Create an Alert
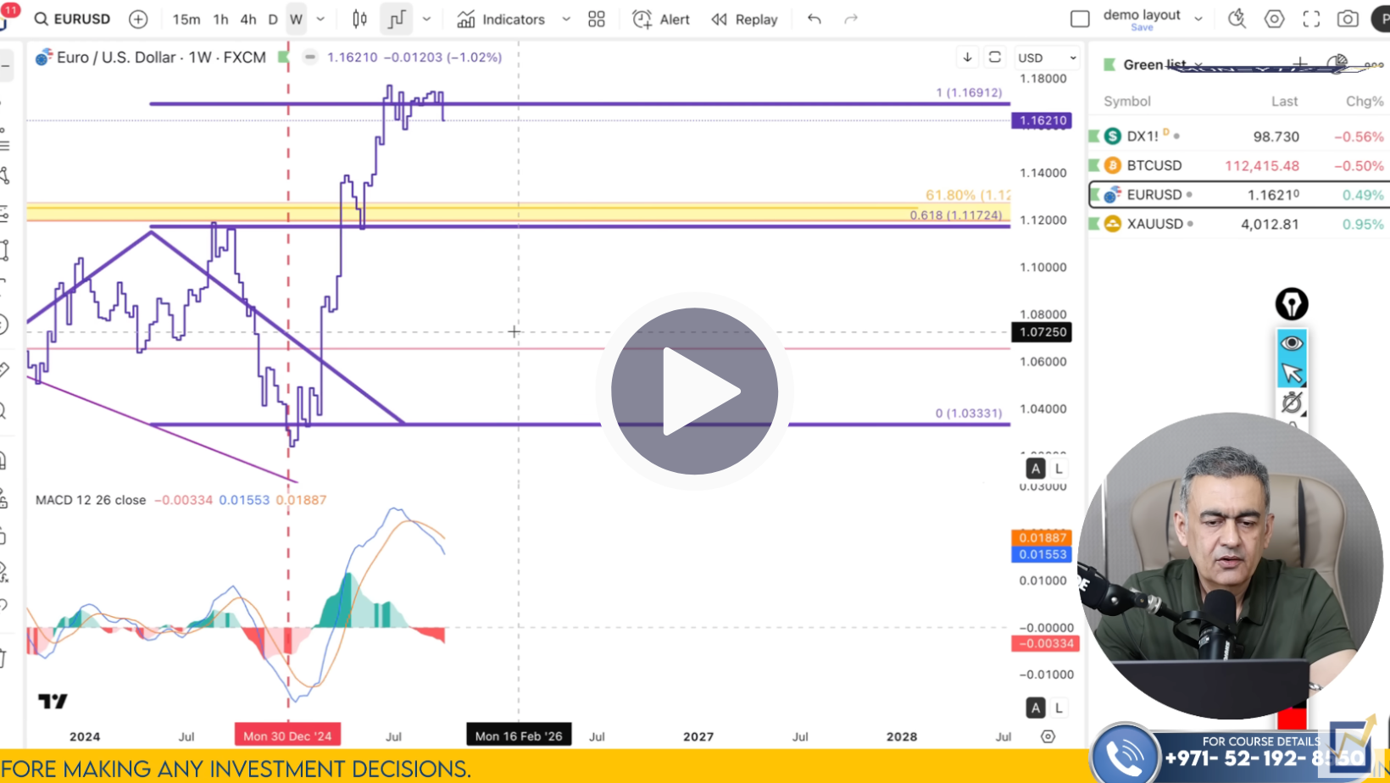This screenshot has width=1390, height=783. pos(661,19)
